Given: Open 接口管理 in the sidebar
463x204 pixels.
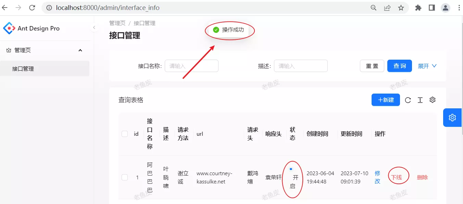Looking at the screenshot, I should coord(45,69).
